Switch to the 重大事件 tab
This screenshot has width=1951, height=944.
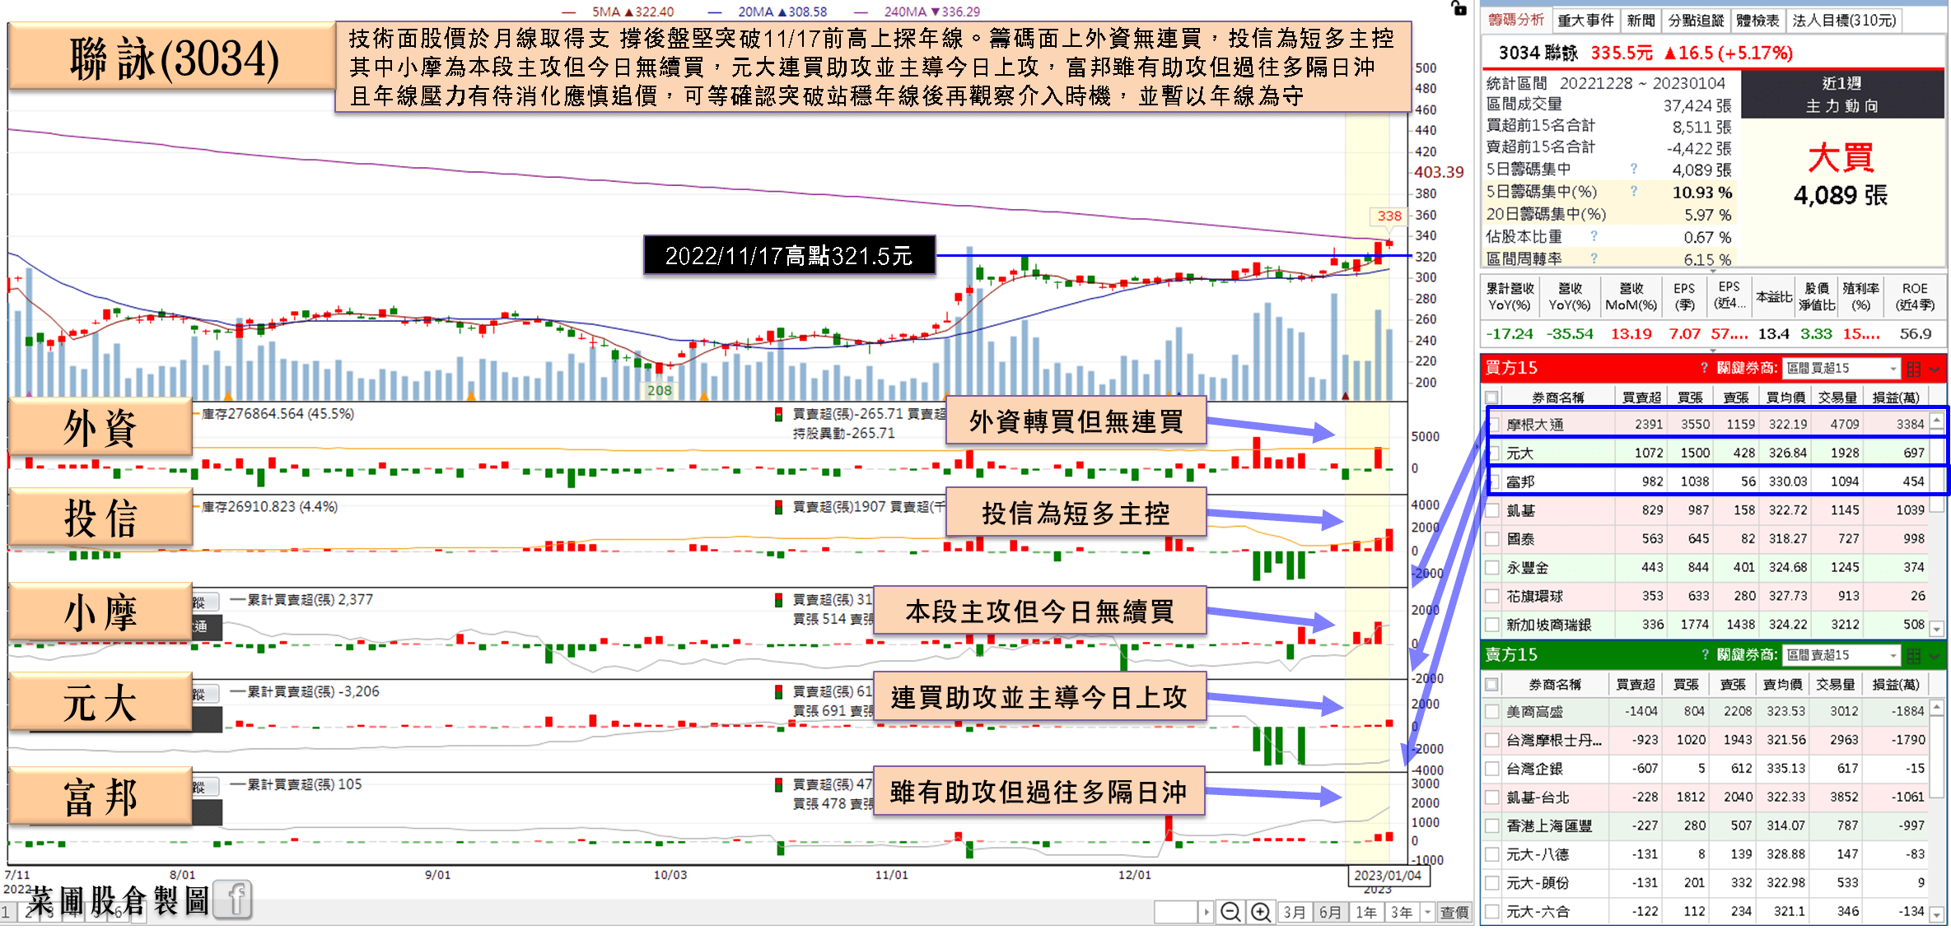1585,20
